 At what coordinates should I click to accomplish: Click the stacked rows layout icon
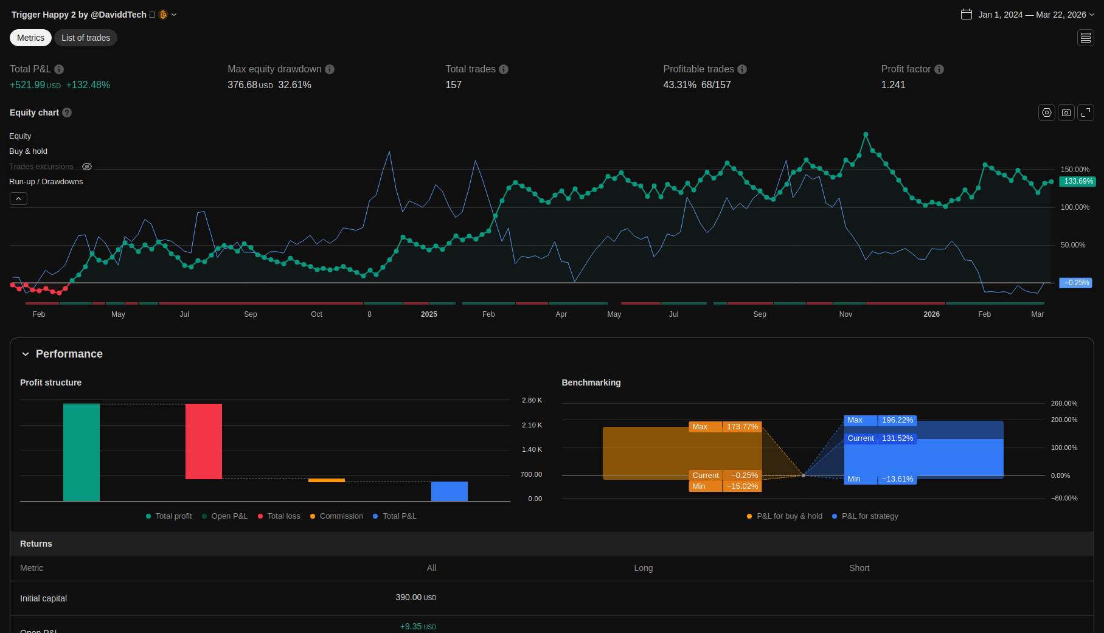click(x=1086, y=38)
